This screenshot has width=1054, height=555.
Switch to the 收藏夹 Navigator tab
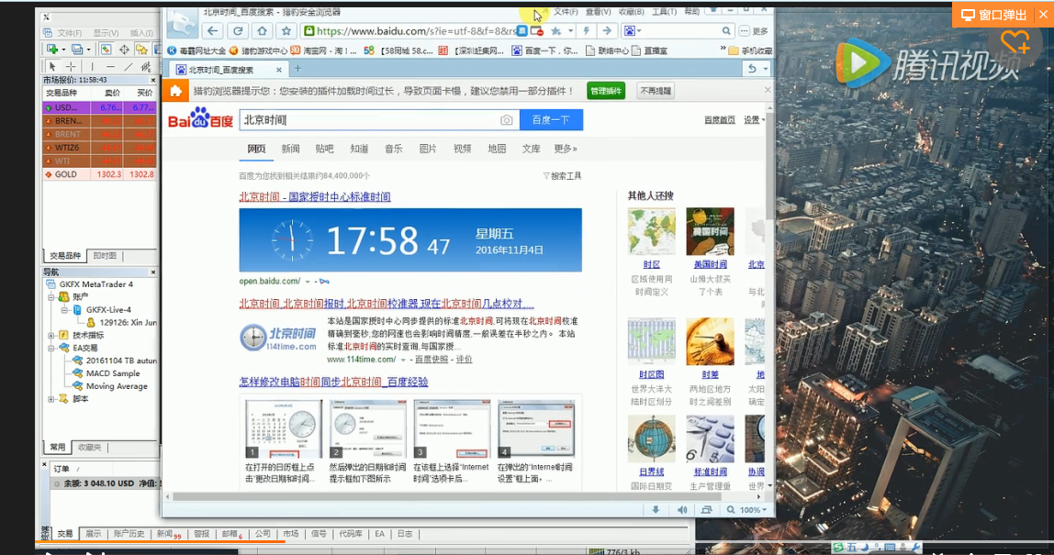89,448
